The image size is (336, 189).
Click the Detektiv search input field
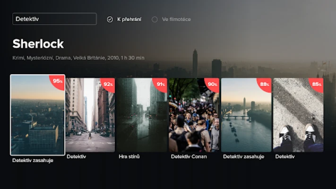click(54, 19)
